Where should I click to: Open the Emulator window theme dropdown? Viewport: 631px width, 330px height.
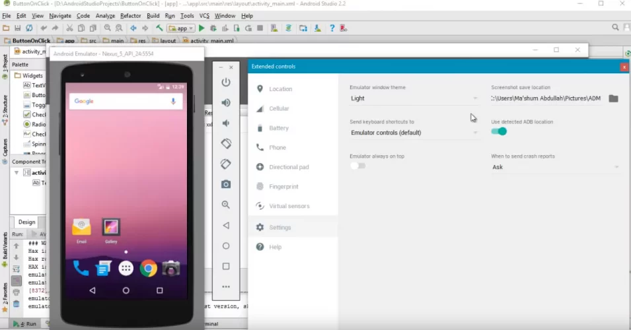414,98
